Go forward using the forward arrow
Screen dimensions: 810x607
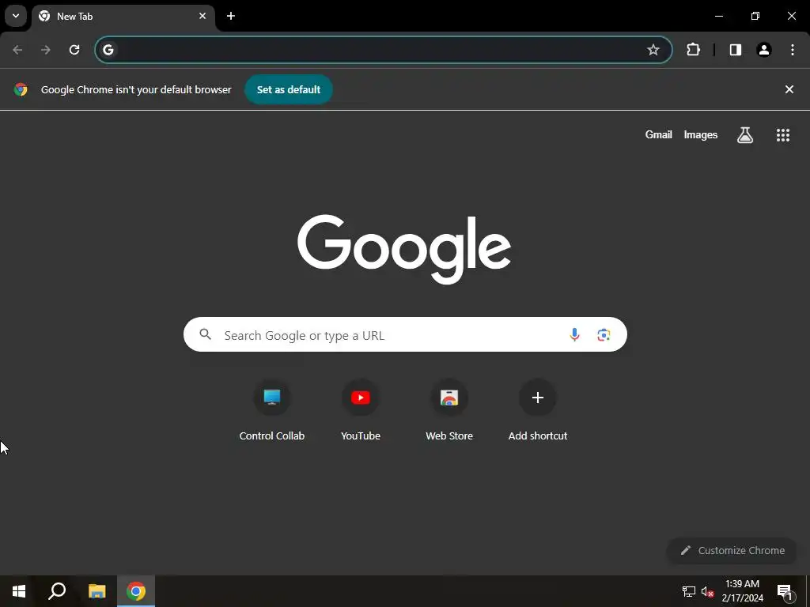(x=46, y=50)
